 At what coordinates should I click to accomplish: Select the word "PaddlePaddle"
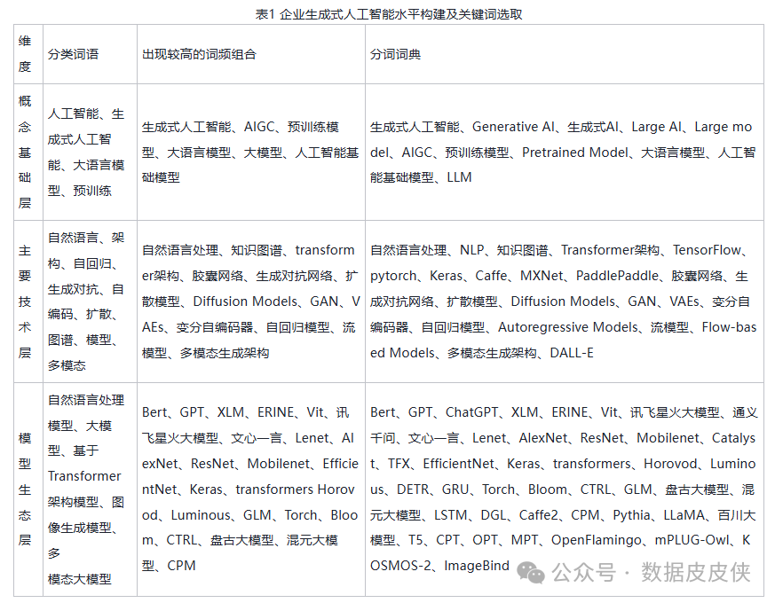(x=617, y=276)
